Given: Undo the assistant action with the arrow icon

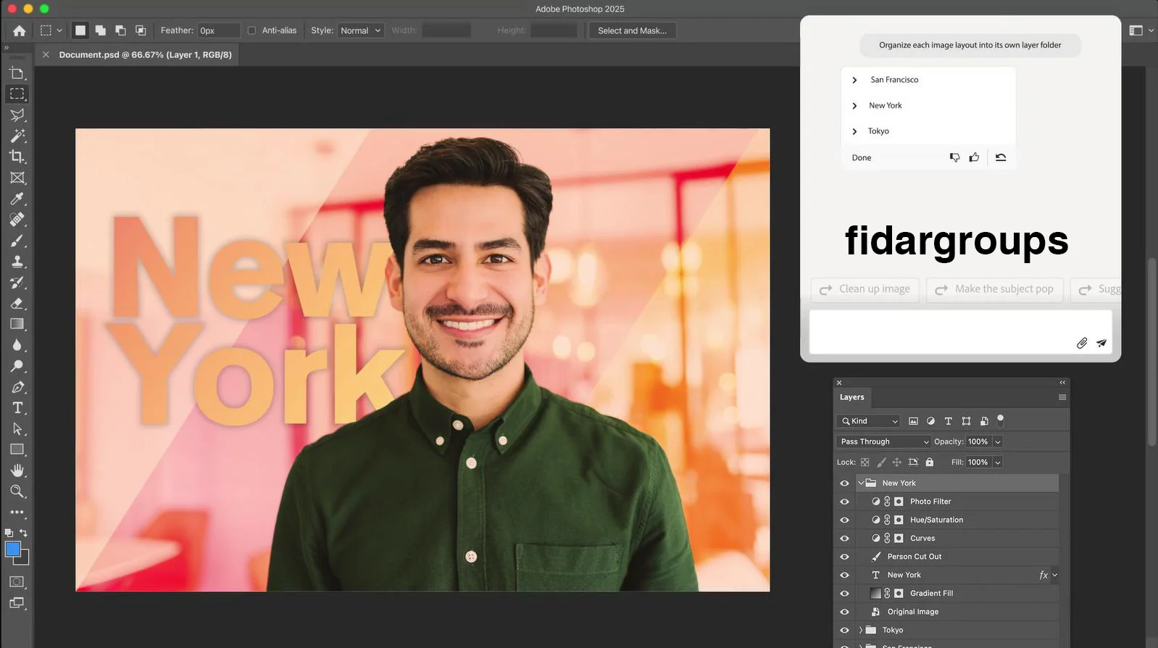Looking at the screenshot, I should pos(1001,157).
